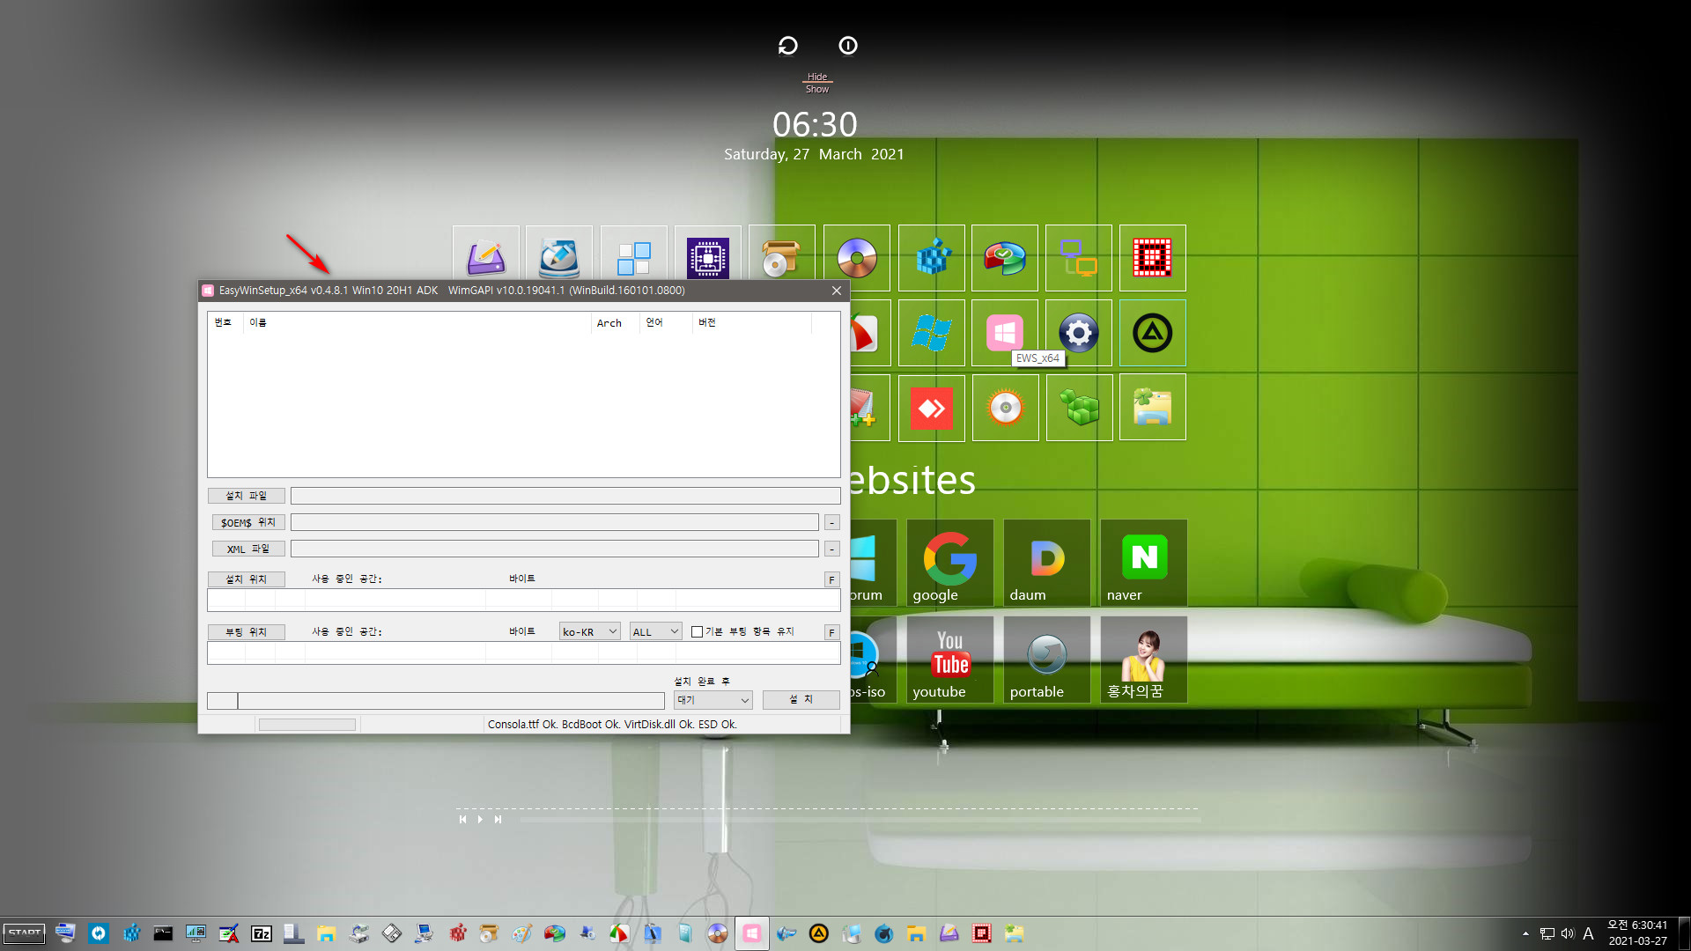The height and width of the screenshot is (951, 1691).
Task: Open the purple disk-with-pencil launcher tile
Action: click(485, 254)
